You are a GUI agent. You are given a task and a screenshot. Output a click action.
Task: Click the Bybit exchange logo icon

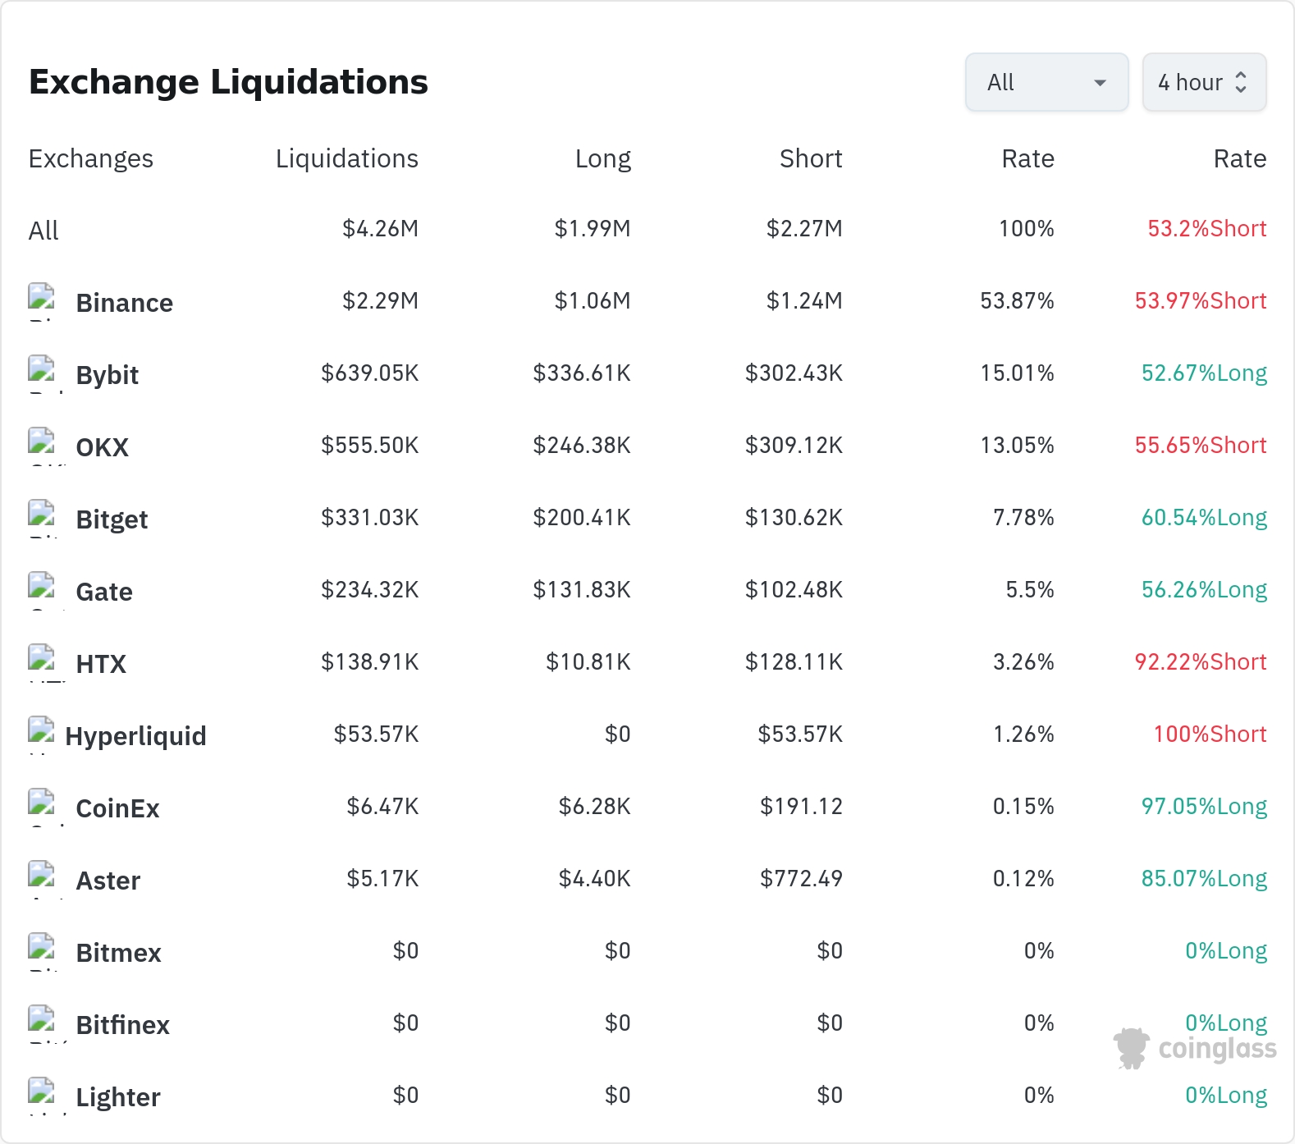pyautogui.click(x=42, y=373)
